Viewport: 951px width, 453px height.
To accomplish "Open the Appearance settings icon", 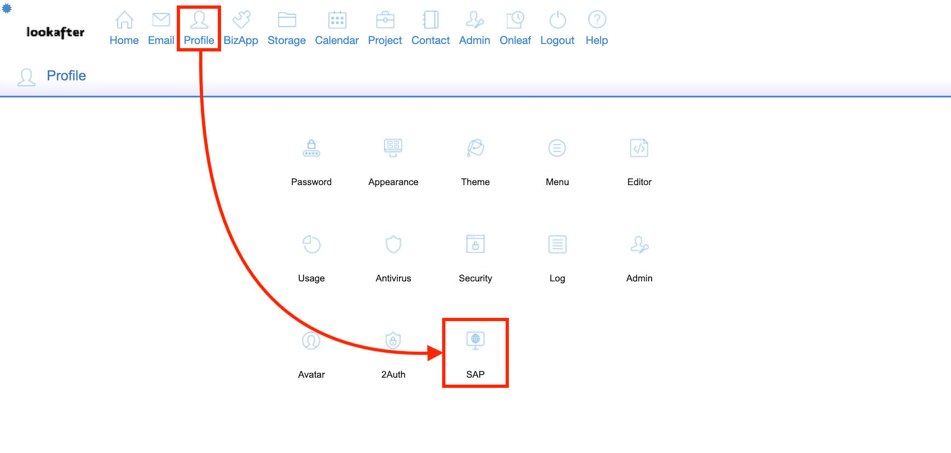I will point(393,148).
